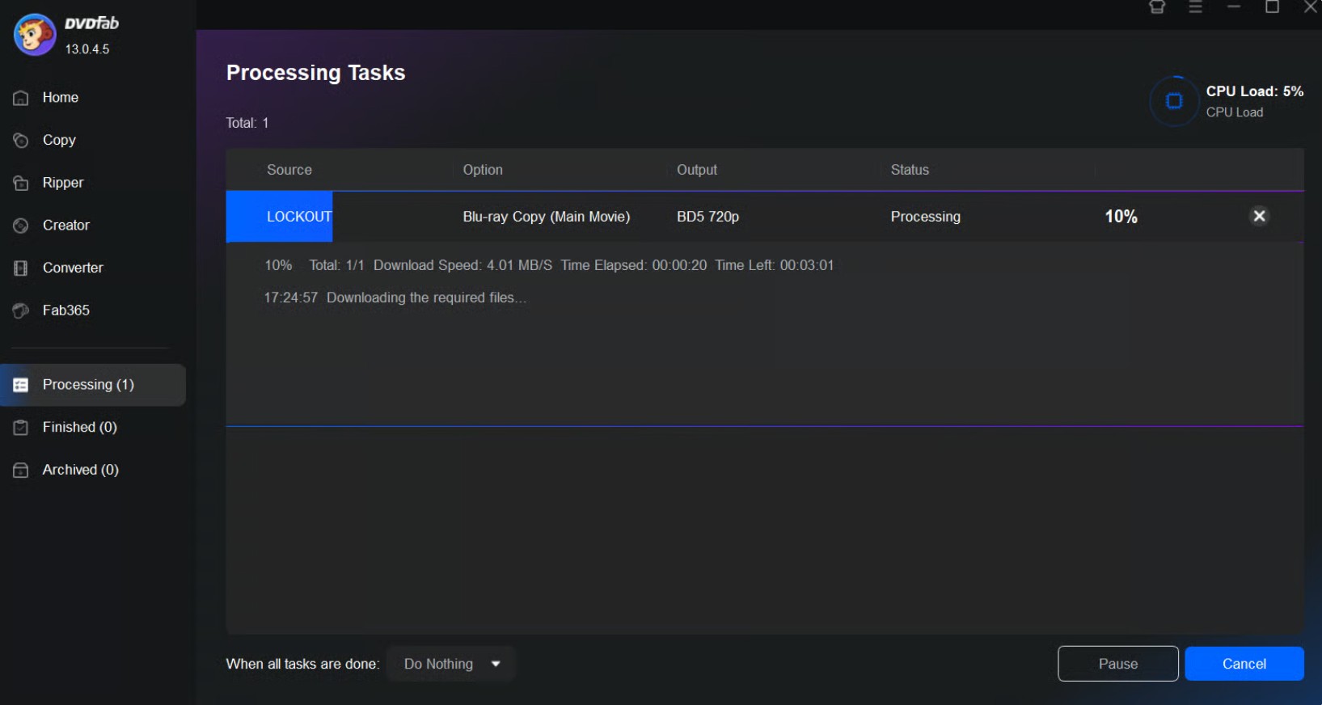
Task: Open the Ripper module icon
Action: pos(21,184)
